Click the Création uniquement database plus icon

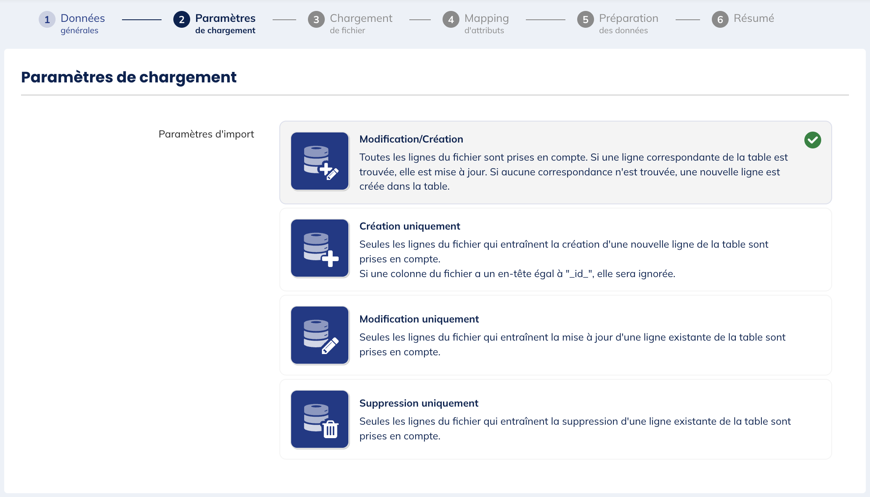point(320,248)
